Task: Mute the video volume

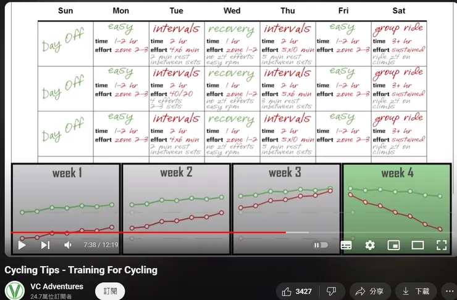Action: point(68,245)
